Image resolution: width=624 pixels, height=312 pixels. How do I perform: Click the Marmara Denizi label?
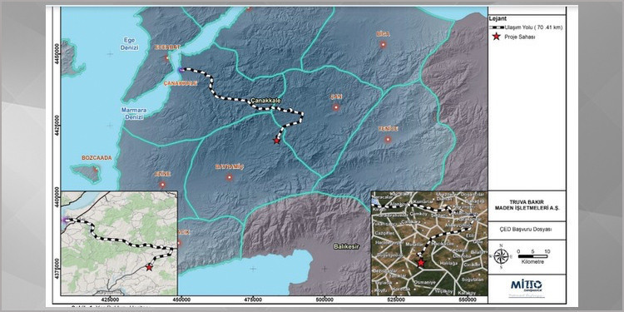point(134,113)
